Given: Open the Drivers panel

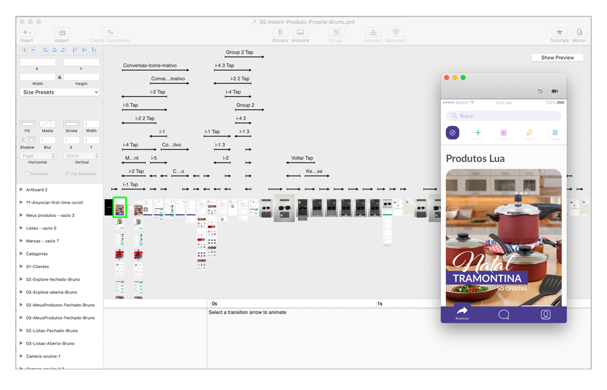Looking at the screenshot, I should point(280,32).
